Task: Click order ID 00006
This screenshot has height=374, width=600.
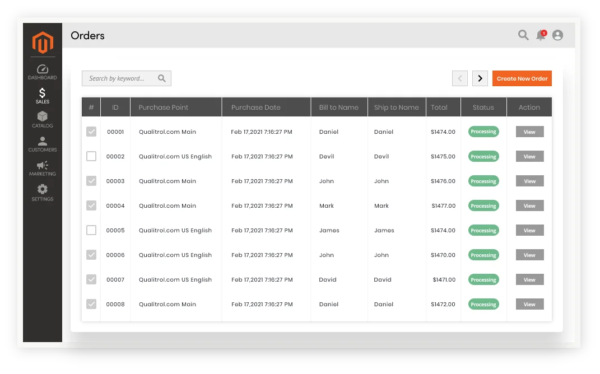Action: [x=115, y=255]
